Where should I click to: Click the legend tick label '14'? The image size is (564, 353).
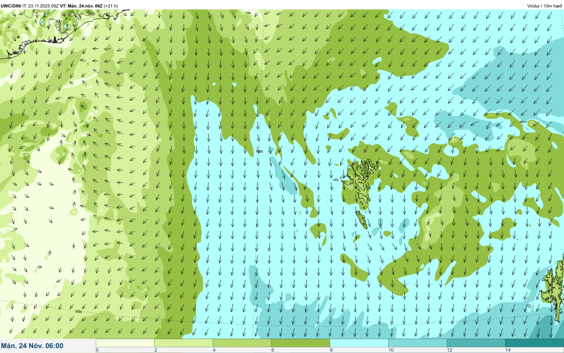click(x=508, y=350)
